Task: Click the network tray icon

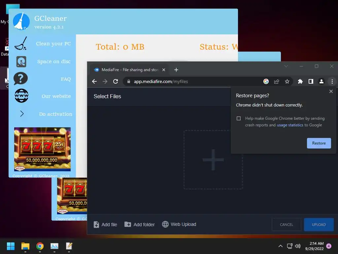Action: pyautogui.click(x=289, y=246)
